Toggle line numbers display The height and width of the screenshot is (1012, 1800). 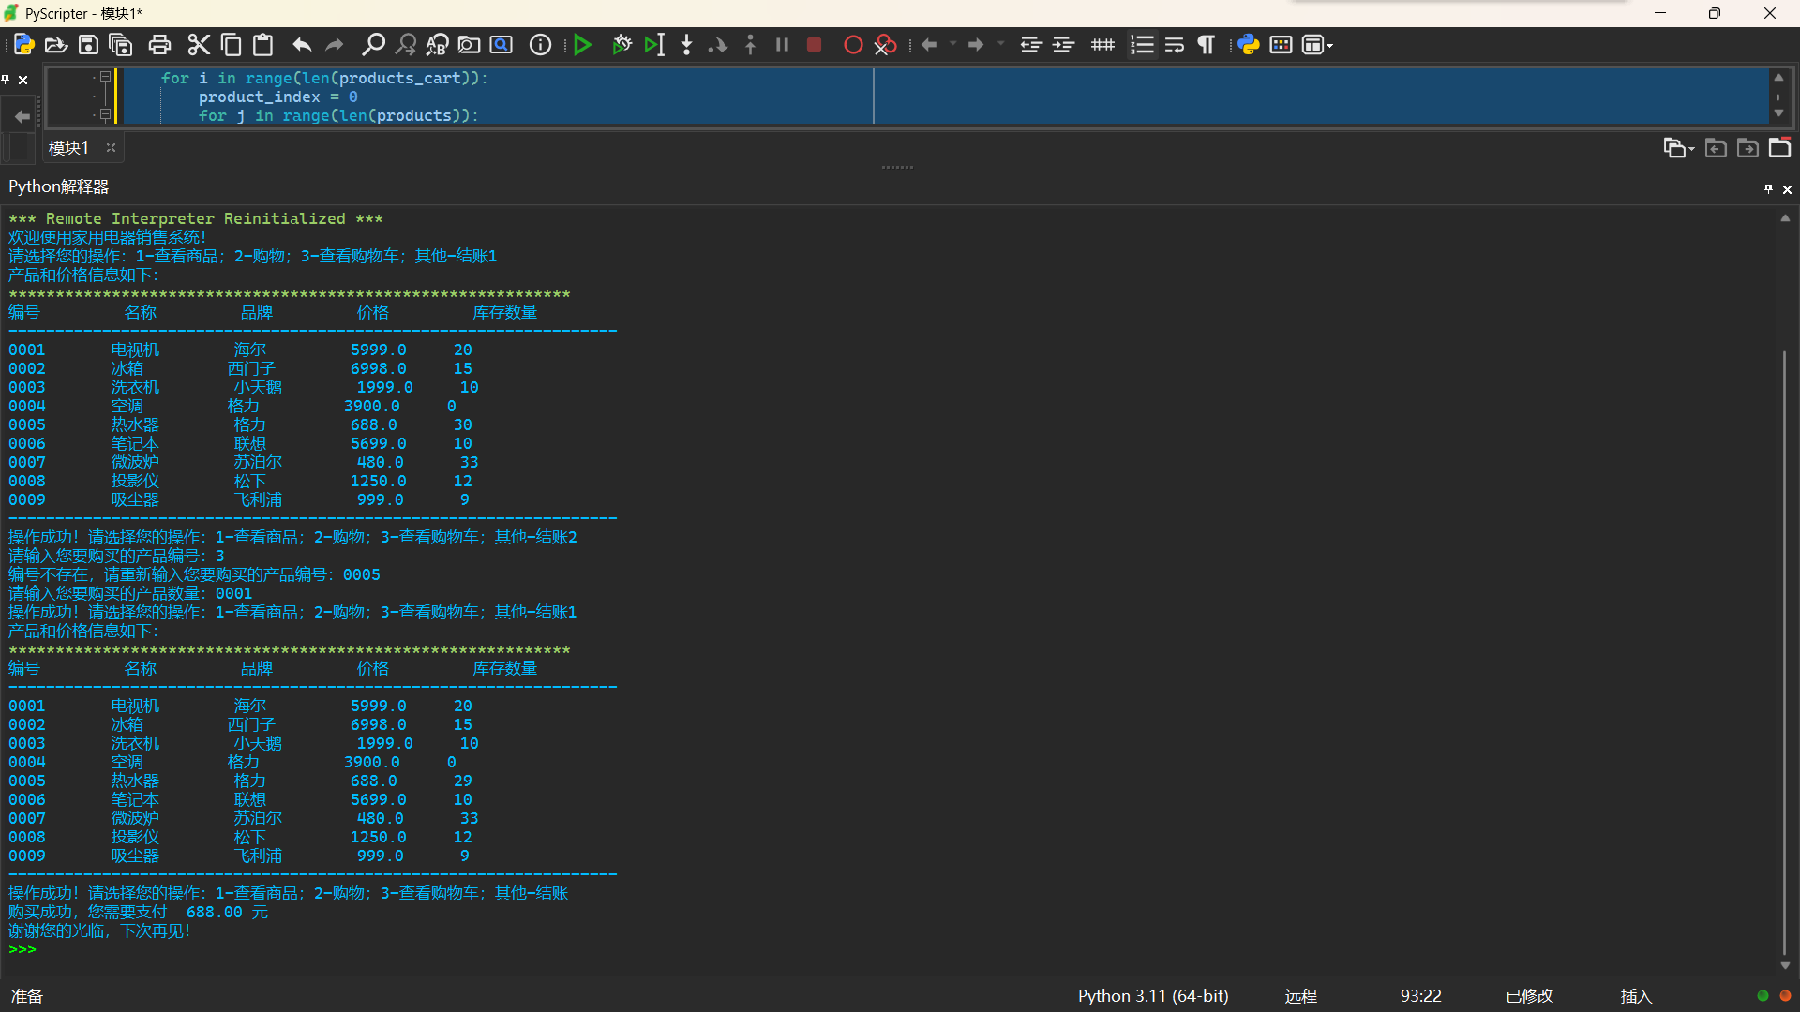pyautogui.click(x=1142, y=45)
